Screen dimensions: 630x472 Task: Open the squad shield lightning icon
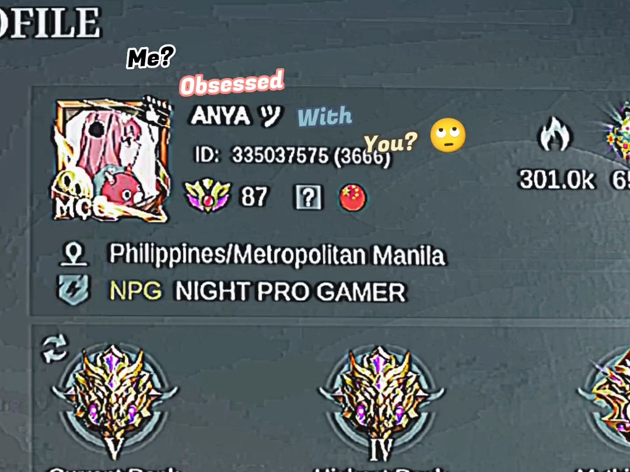74,290
